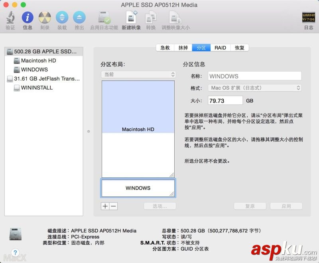Select the WININSTALL volume in sidebar

pos(44,88)
